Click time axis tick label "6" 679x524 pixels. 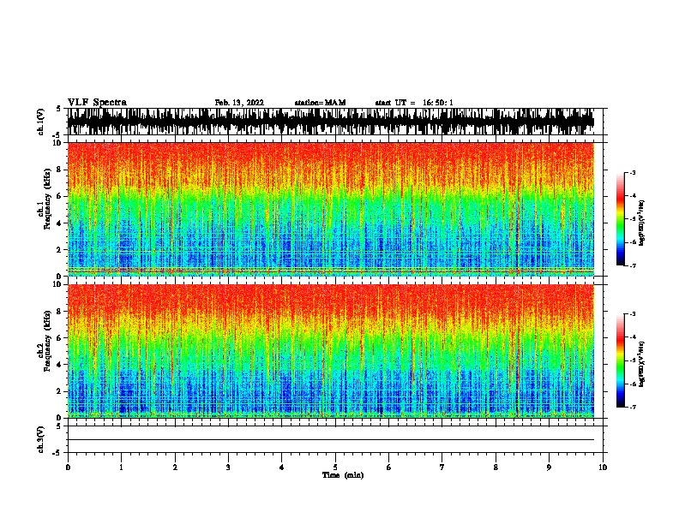click(x=389, y=467)
